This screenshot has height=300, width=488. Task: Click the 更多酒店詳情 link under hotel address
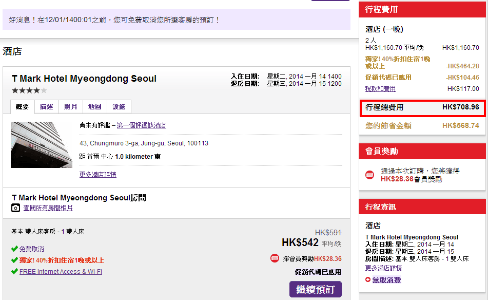tap(97, 175)
